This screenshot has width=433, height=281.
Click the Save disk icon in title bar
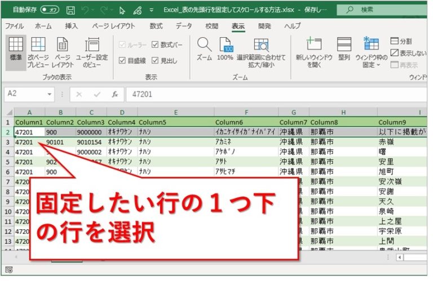[70, 10]
